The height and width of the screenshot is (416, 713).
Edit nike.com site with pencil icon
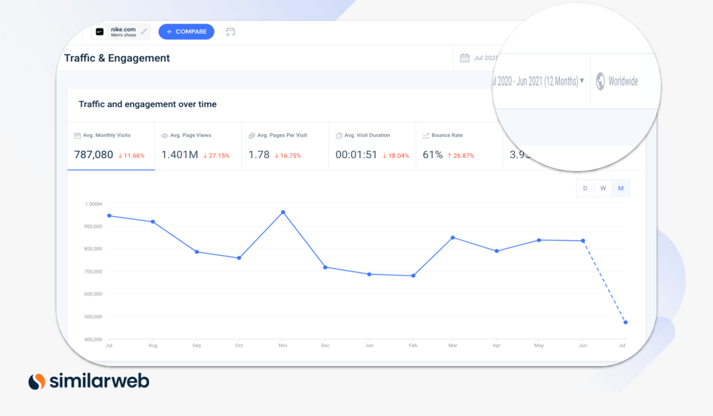pos(144,31)
